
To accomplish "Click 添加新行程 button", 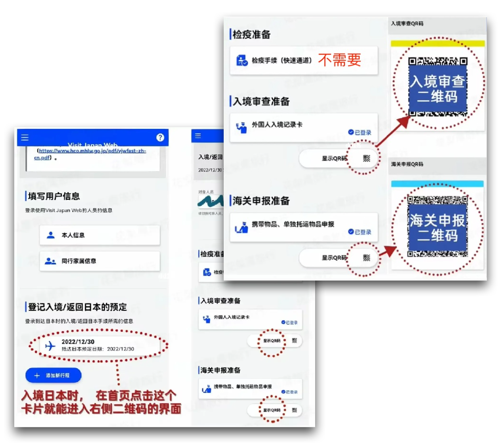I will pos(53,375).
